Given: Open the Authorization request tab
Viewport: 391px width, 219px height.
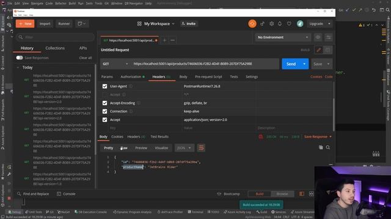Looking at the screenshot, I should point(133,77).
